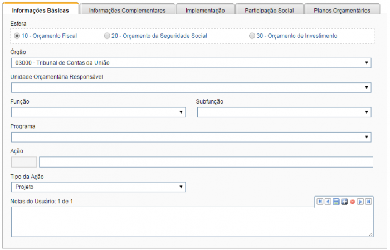The image size is (390, 250).
Task: Choose 20 - Orçamento da Seguridade Social
Action: 107,36
